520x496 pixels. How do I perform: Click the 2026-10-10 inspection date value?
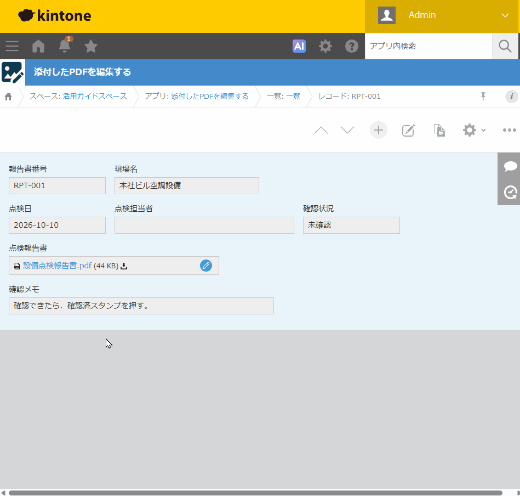[57, 225]
